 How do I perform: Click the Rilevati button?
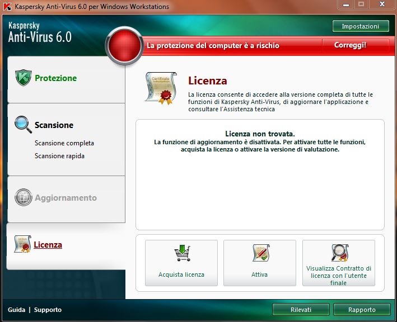[301, 310]
